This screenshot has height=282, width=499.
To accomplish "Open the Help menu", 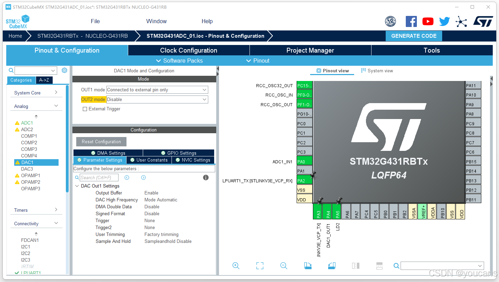I will click(207, 21).
